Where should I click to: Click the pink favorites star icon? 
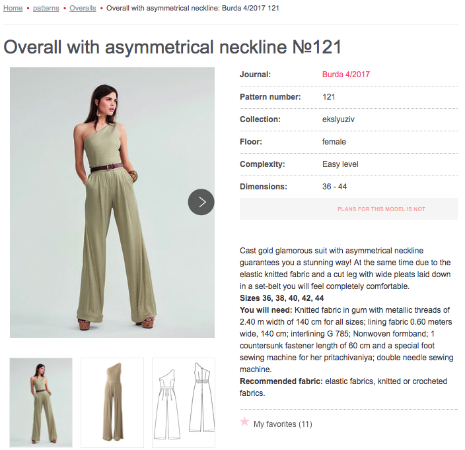point(244,422)
